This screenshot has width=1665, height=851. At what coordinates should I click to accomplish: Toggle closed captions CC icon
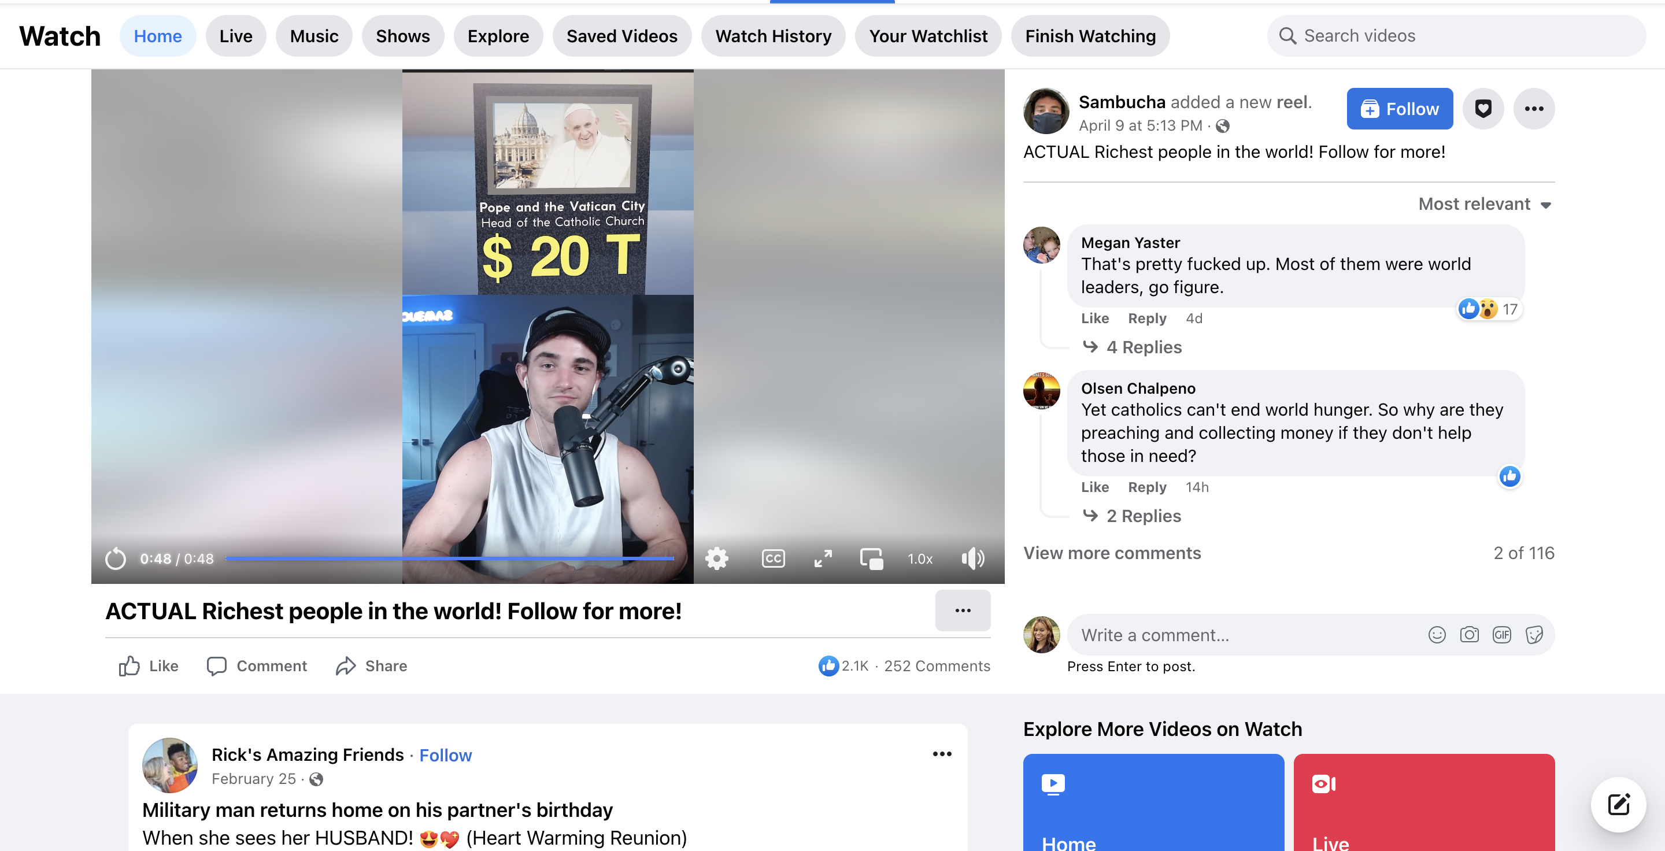coord(773,558)
